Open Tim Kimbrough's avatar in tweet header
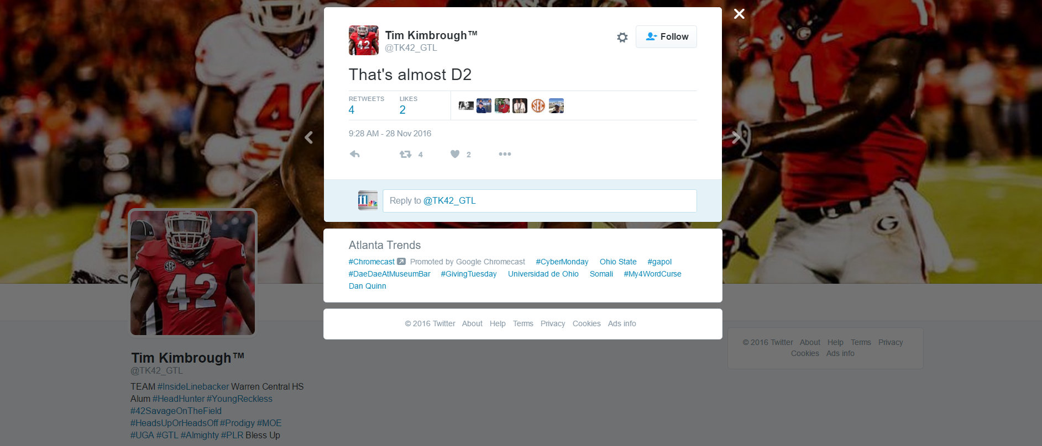The image size is (1042, 446). tap(364, 40)
